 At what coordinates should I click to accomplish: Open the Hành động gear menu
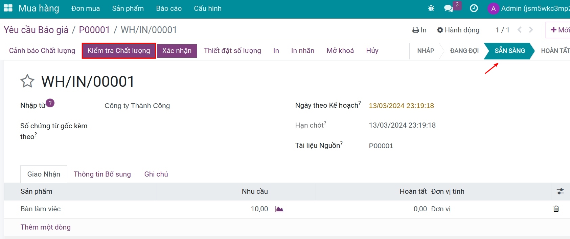click(x=458, y=30)
